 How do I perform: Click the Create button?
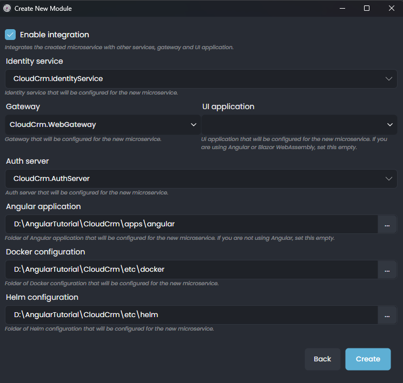368,359
